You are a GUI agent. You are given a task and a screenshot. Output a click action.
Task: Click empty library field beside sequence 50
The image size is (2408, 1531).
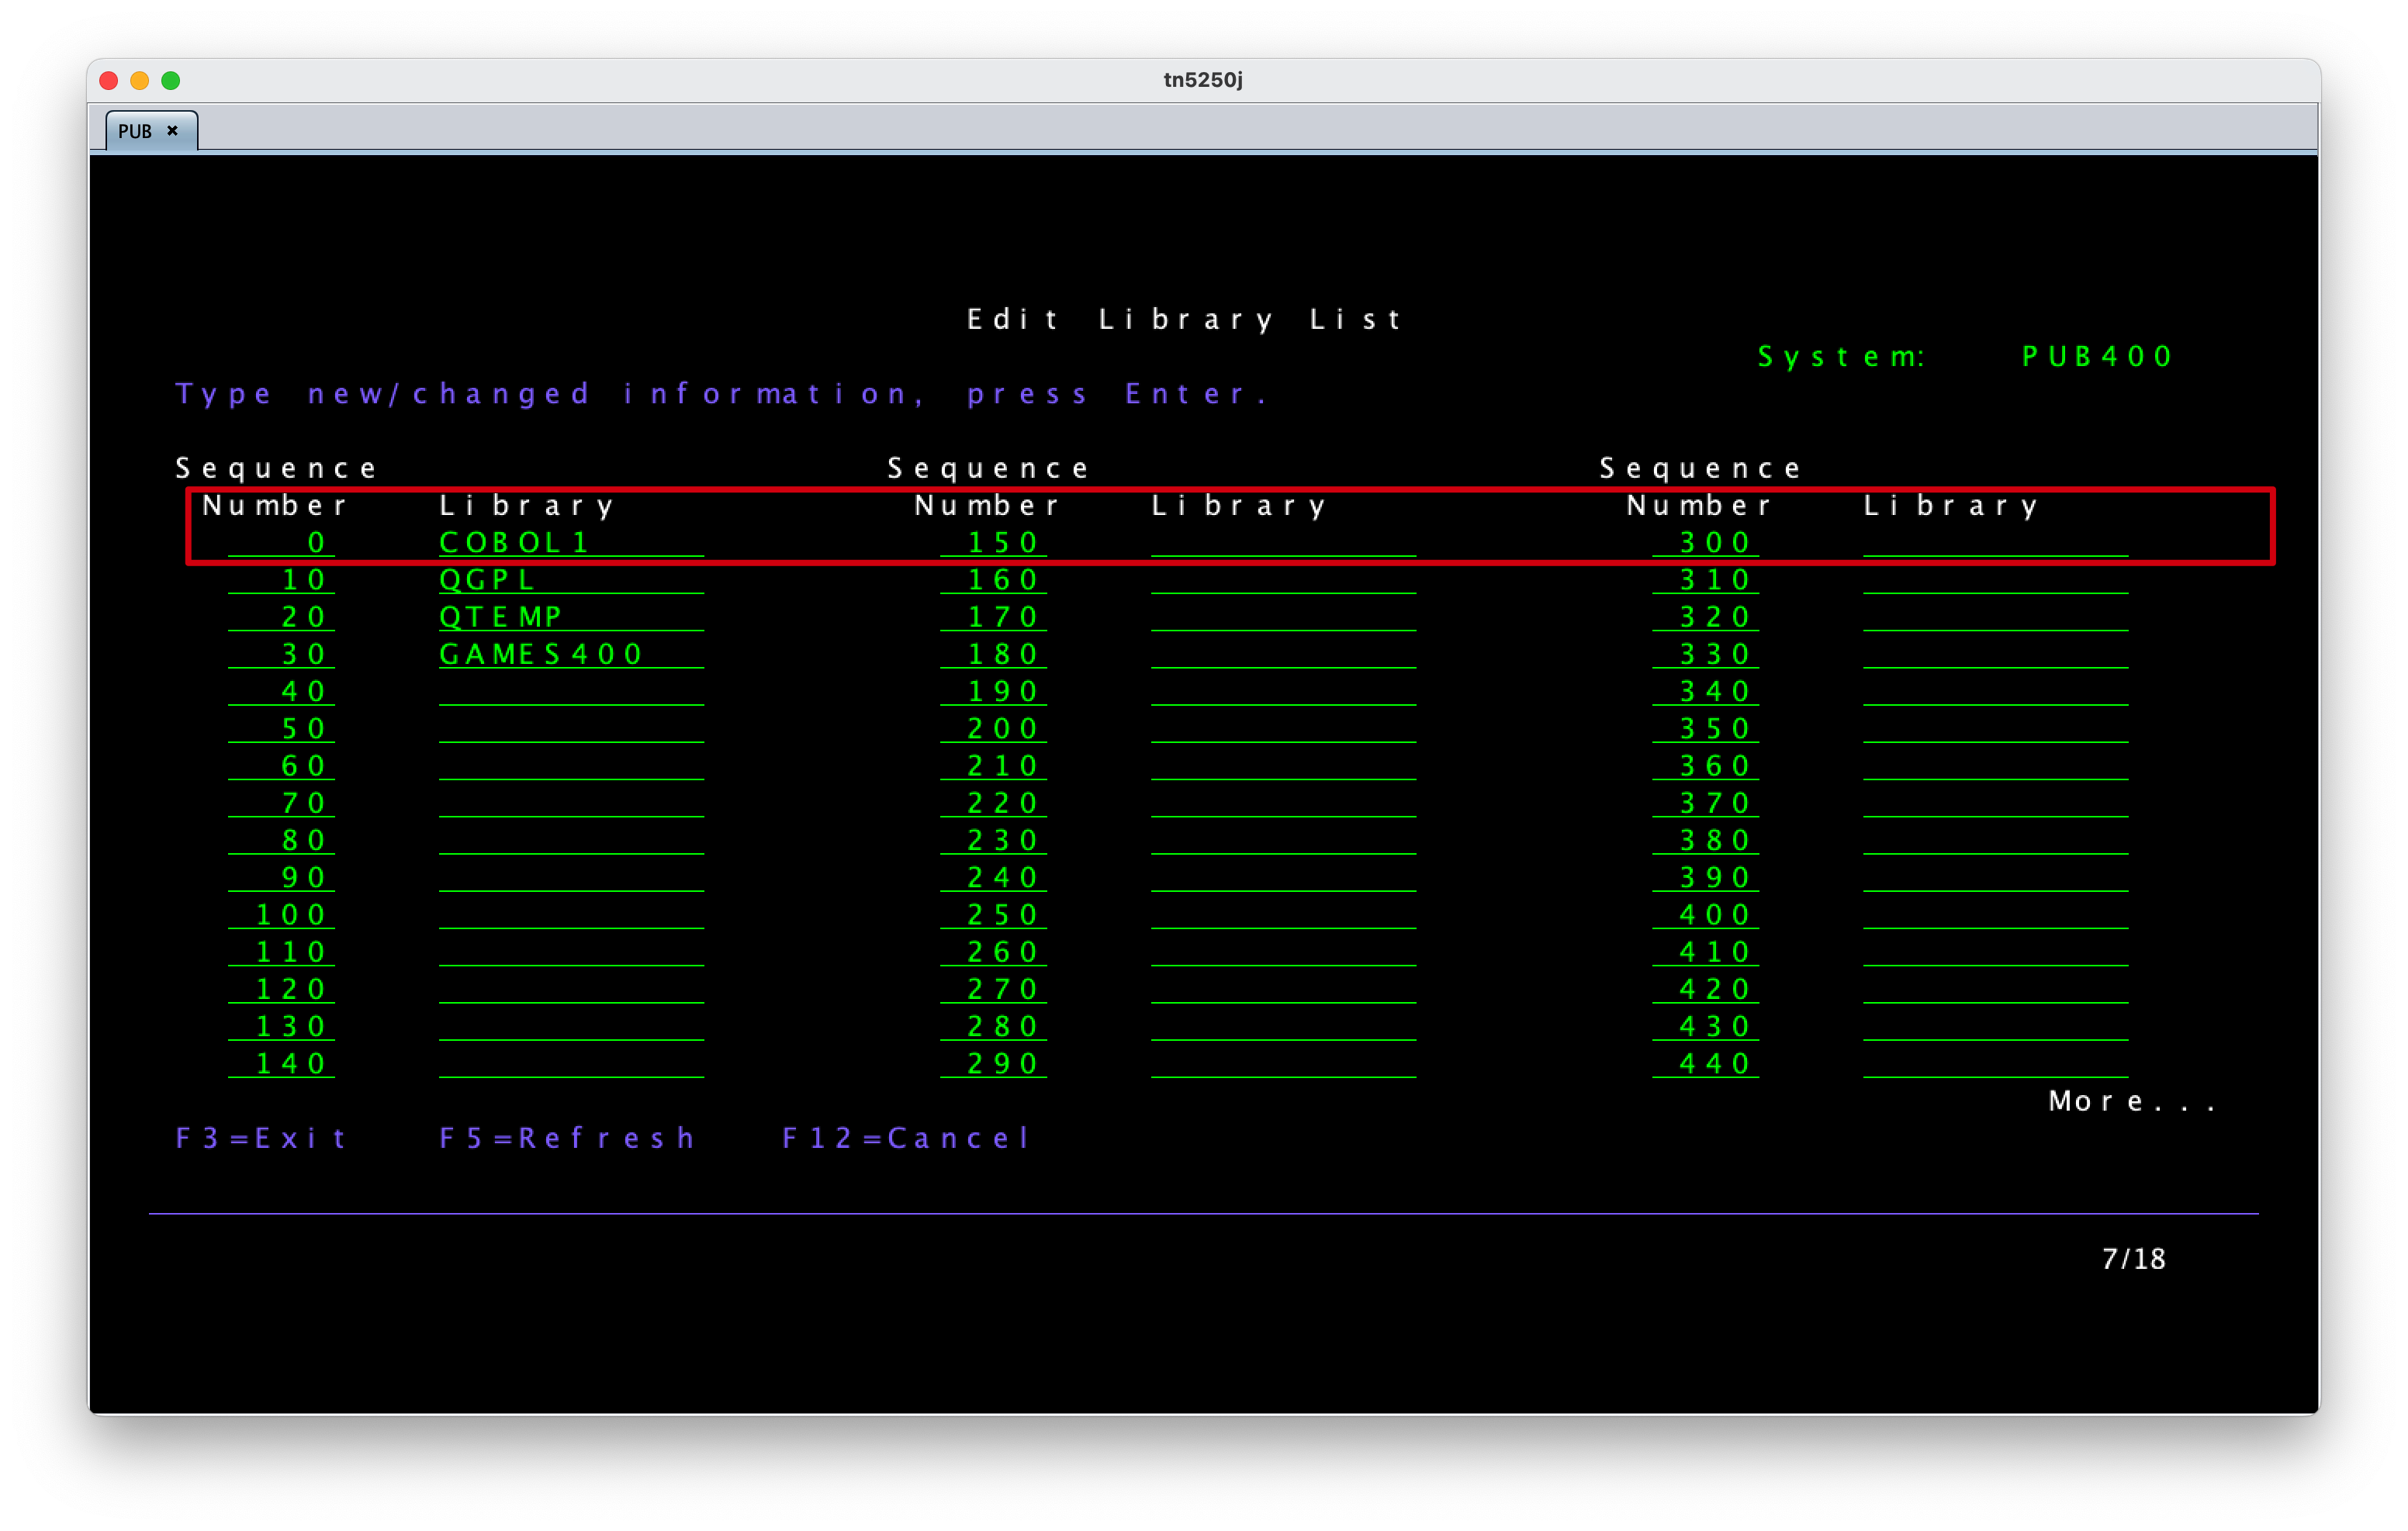coord(571,729)
